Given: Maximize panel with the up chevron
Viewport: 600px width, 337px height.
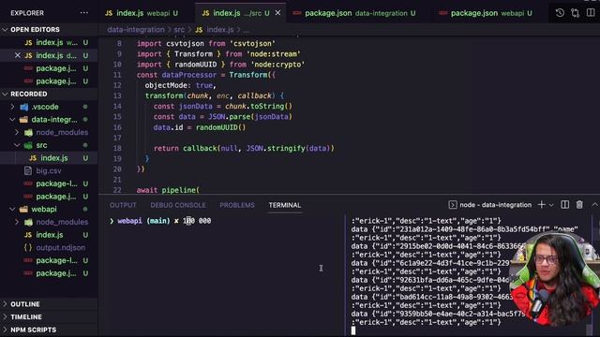Looking at the screenshot, I should tap(594, 205).
